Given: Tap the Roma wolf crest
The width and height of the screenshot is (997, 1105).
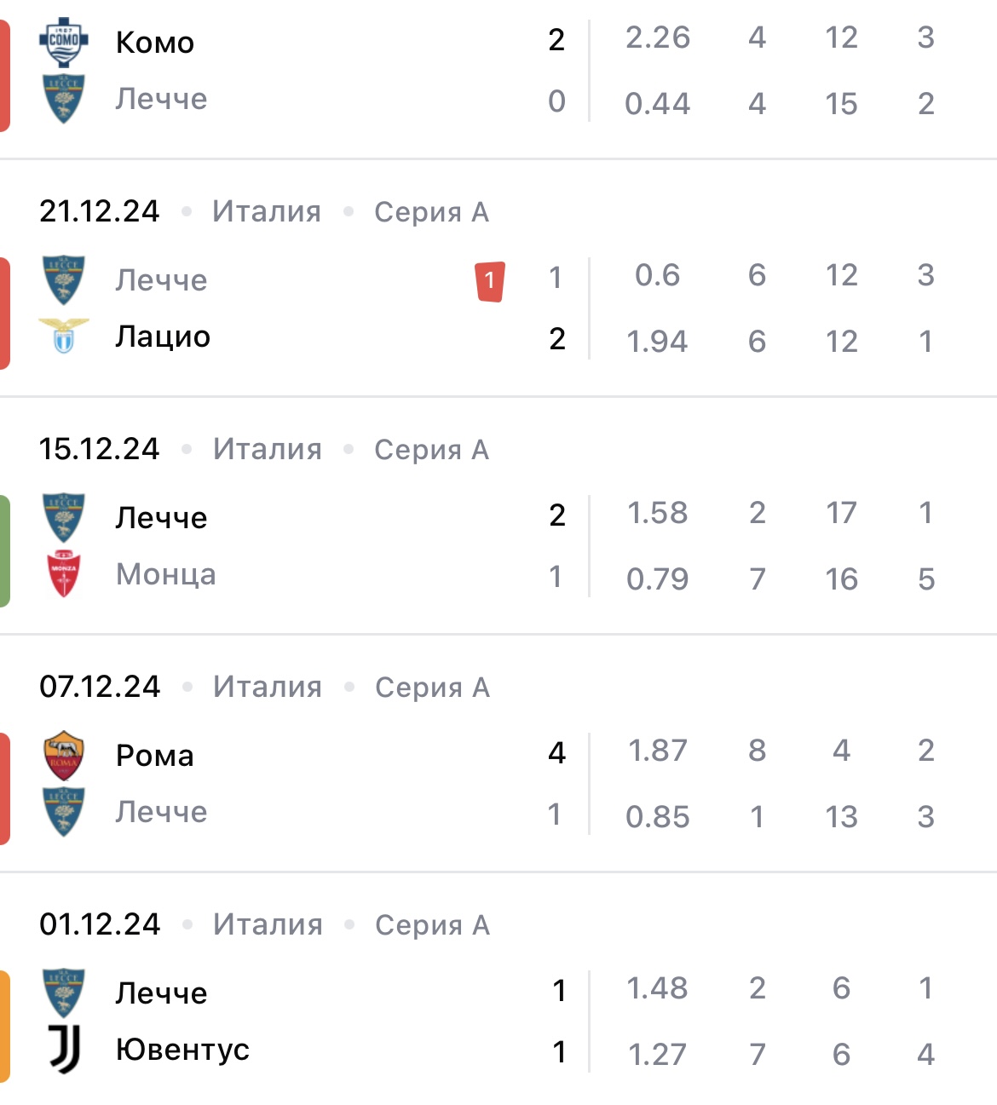Looking at the screenshot, I should tap(64, 755).
